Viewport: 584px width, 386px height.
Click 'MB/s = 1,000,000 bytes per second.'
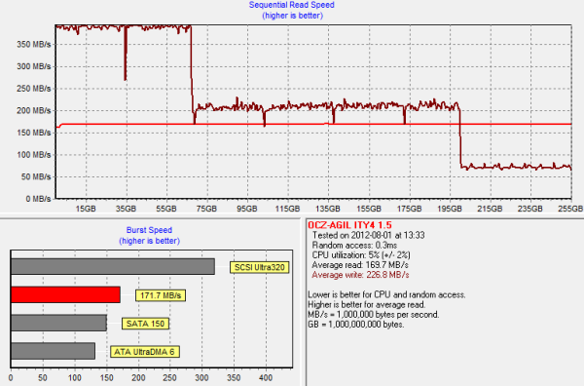click(374, 315)
